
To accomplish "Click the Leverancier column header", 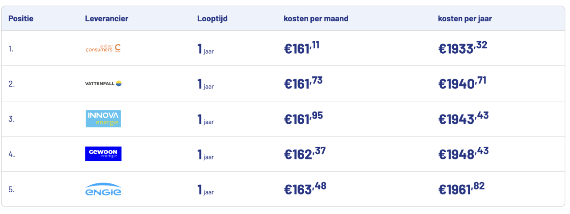I will [107, 19].
